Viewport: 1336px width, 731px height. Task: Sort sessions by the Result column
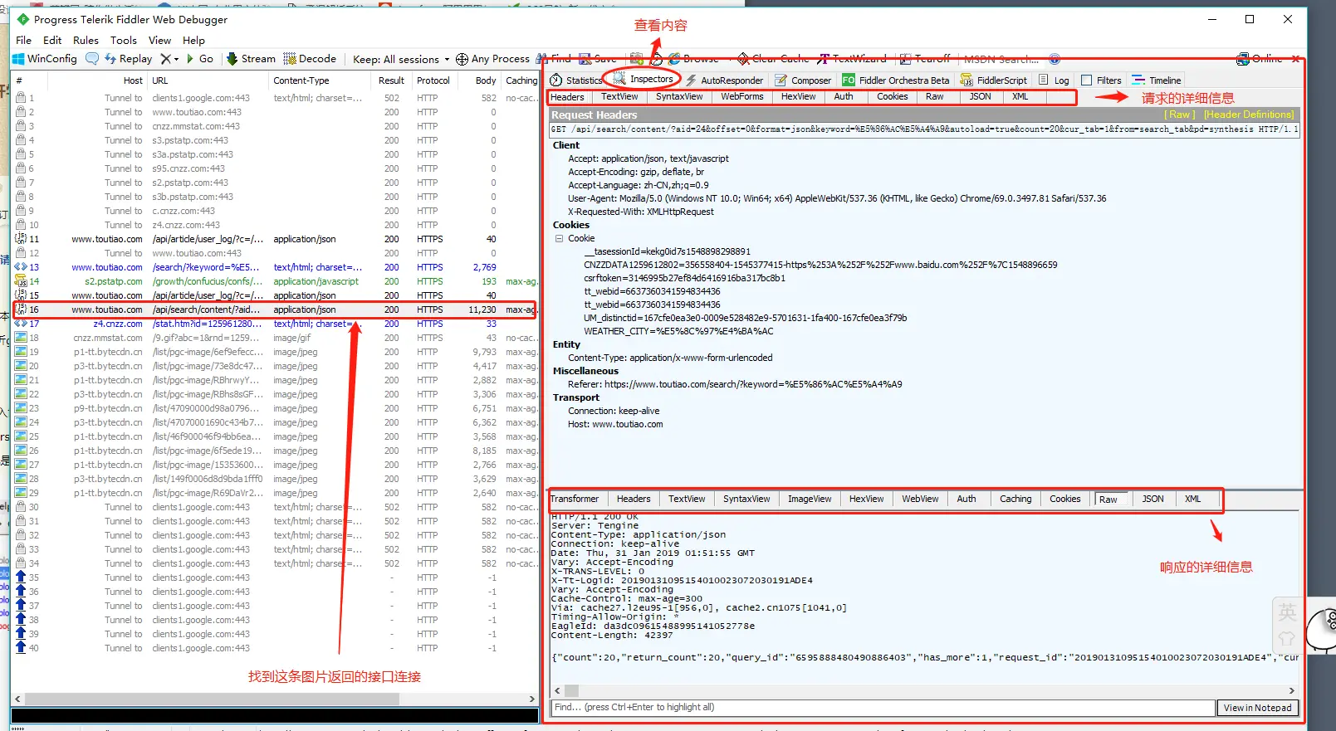[391, 80]
